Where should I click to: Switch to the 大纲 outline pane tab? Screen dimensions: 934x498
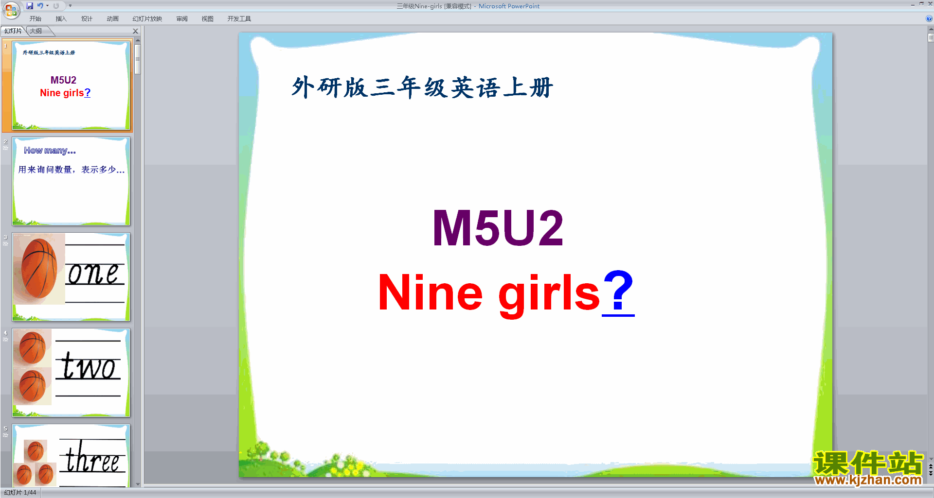click(36, 31)
